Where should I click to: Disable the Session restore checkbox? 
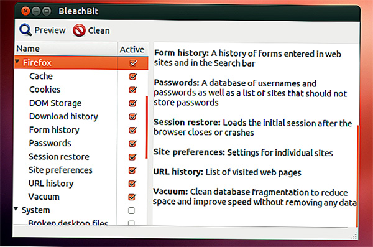point(132,157)
